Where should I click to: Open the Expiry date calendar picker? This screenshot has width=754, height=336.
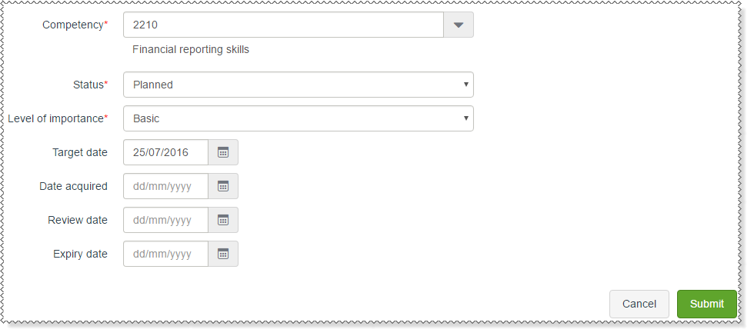pyautogui.click(x=223, y=254)
